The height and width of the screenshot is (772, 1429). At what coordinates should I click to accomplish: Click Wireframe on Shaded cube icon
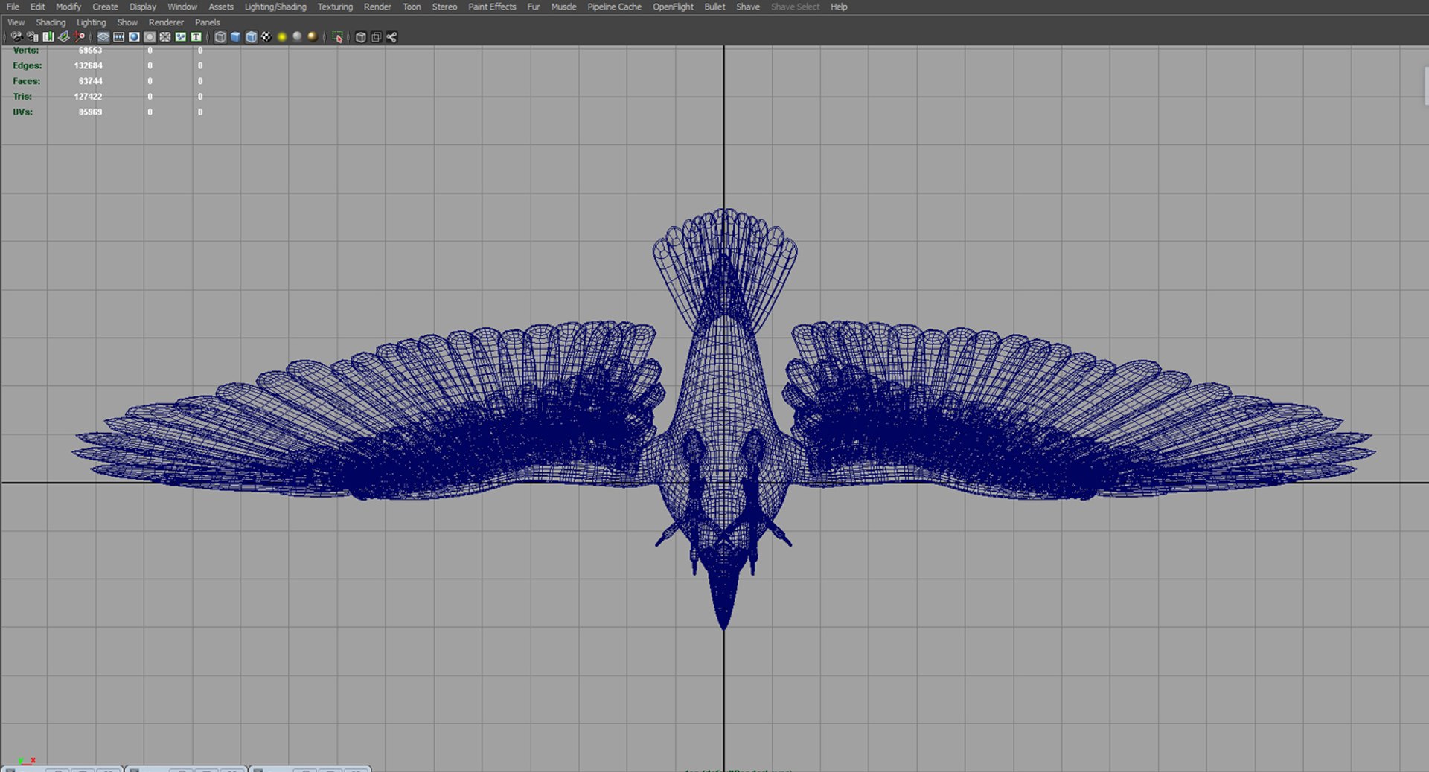click(x=252, y=36)
